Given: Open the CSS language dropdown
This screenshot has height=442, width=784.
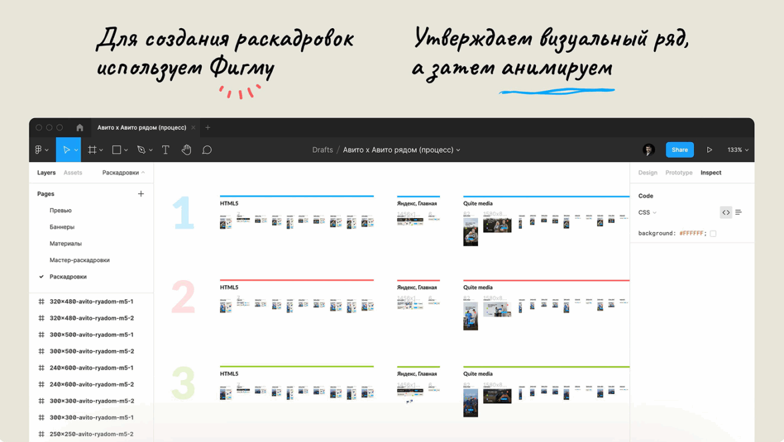Looking at the screenshot, I should 647,213.
